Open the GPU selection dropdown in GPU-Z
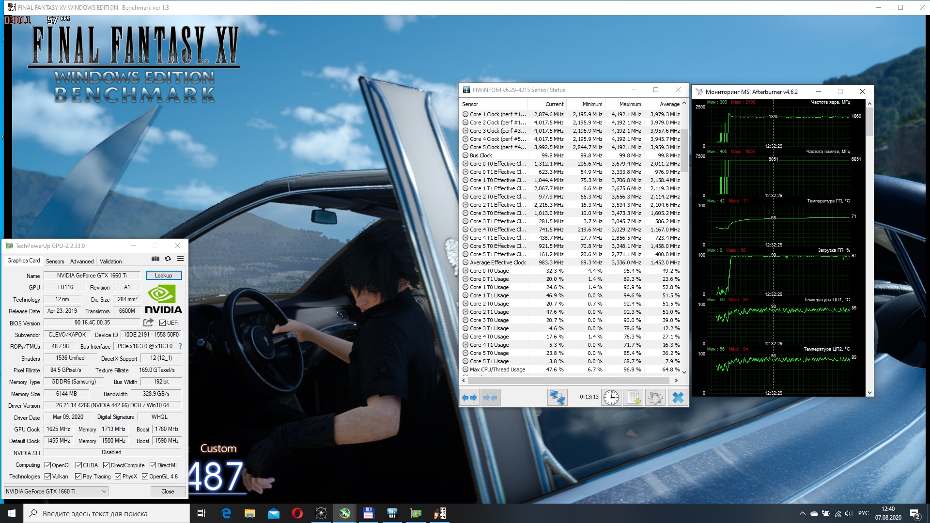This screenshot has height=523, width=930. click(56, 491)
